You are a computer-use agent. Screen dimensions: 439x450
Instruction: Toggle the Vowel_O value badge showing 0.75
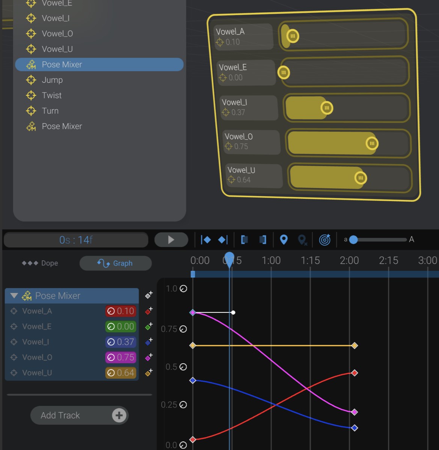120,357
